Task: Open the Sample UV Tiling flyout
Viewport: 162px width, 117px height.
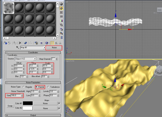Action: (x=61, y=16)
